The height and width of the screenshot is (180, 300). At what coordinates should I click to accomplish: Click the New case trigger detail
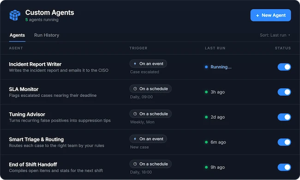tap(139, 147)
